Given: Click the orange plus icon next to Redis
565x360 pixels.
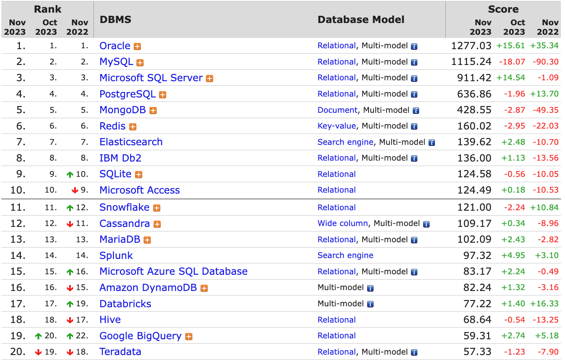Looking at the screenshot, I should point(133,127).
